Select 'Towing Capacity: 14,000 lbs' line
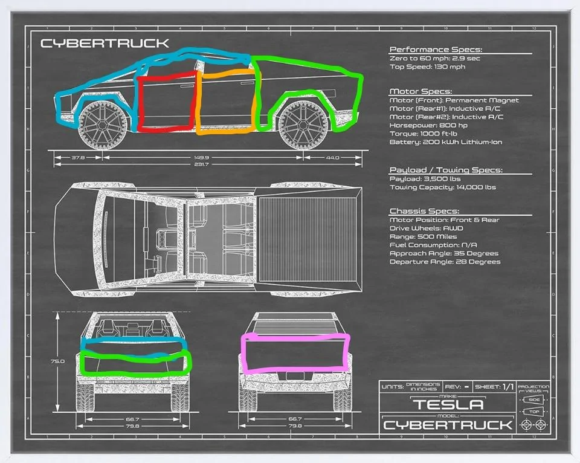This screenshot has width=580, height=463. pyautogui.click(x=442, y=187)
